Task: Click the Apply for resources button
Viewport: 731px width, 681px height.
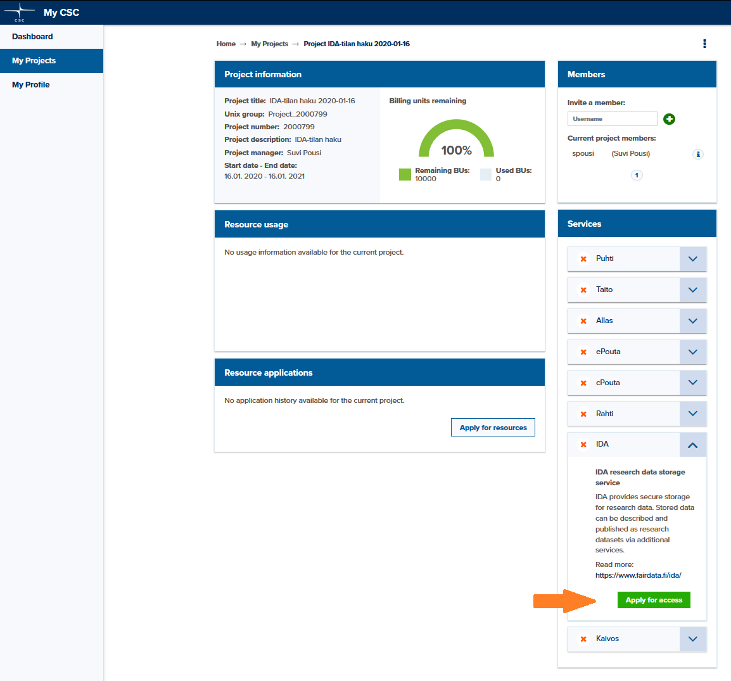Action: (493, 428)
